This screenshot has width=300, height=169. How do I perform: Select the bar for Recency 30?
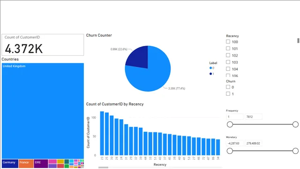pyautogui.click(x=112, y=136)
